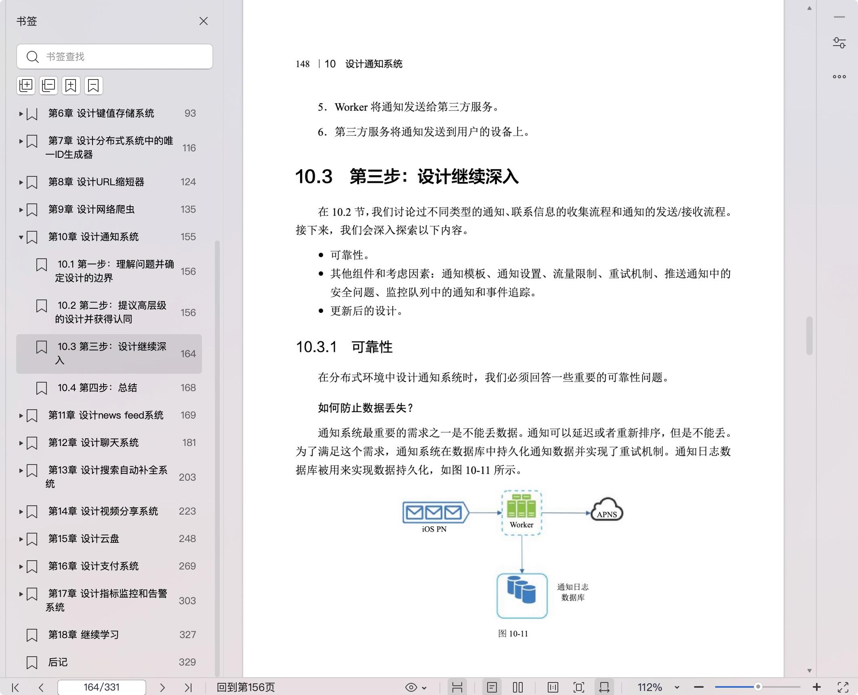Screen dimensions: 858x695
Task: Go to last page
Action: click(188, 687)
